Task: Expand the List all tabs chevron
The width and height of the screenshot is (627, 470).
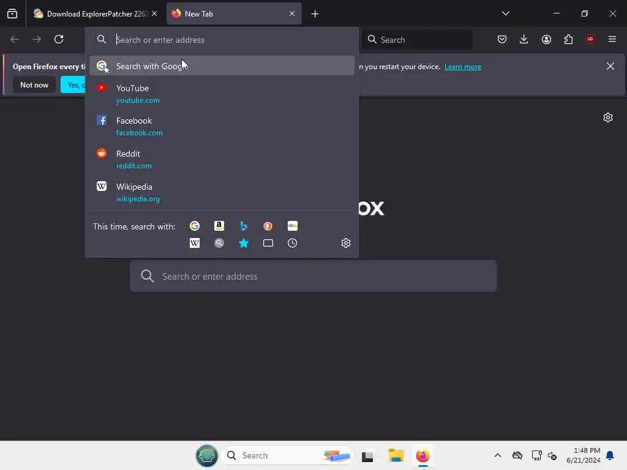Action: coord(505,13)
